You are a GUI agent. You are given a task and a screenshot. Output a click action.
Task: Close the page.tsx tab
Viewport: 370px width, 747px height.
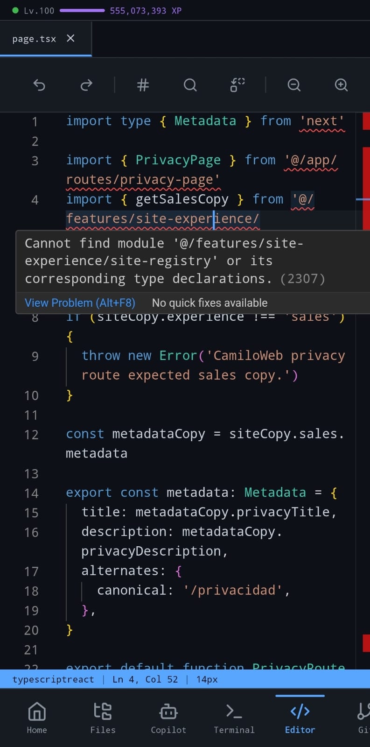point(70,38)
